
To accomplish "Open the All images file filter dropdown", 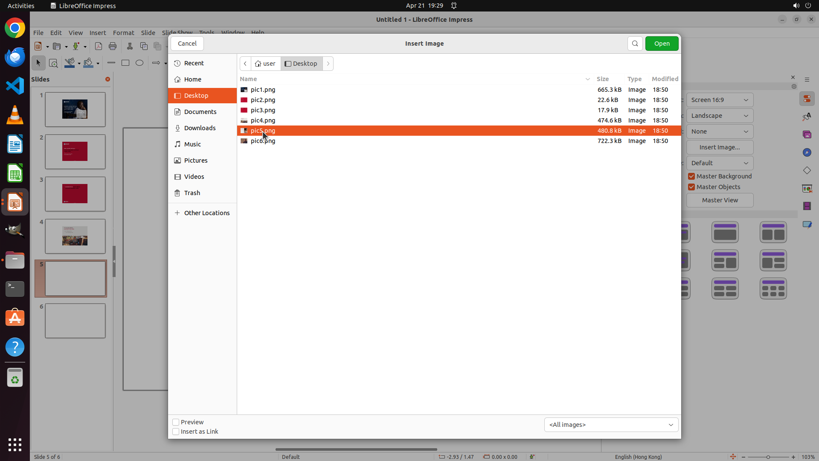I will pos(611,425).
